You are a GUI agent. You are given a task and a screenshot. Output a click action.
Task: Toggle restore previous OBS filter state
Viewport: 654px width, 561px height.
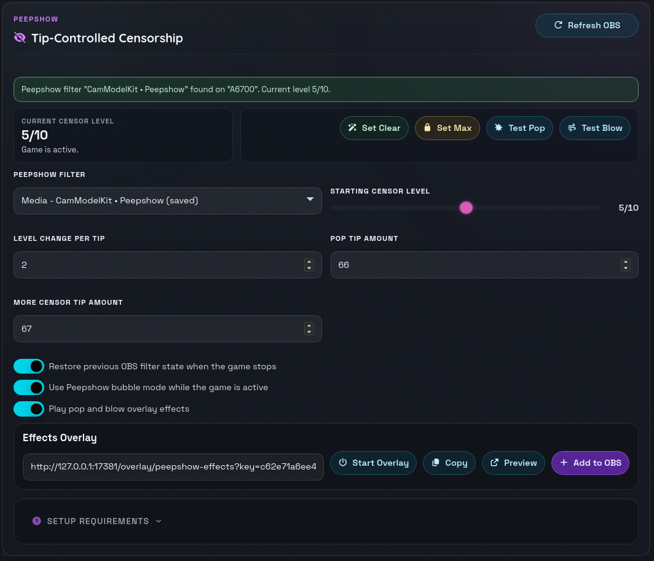29,366
